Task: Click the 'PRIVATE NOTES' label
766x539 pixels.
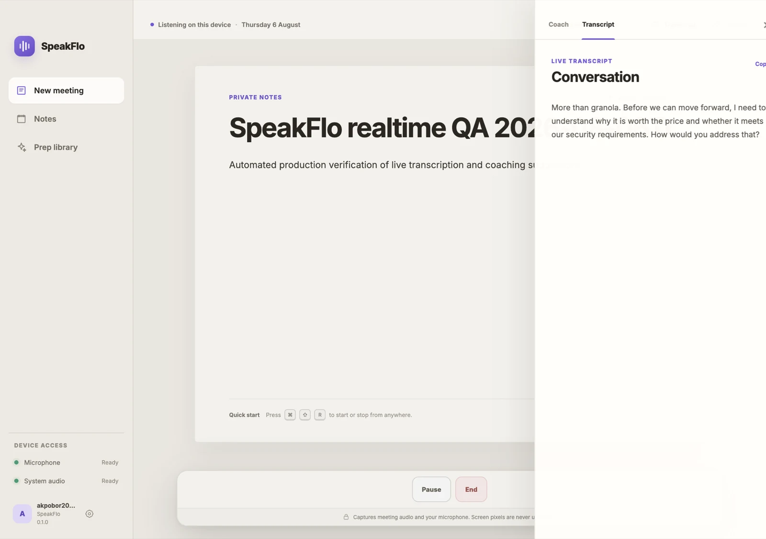Action: pos(255,97)
